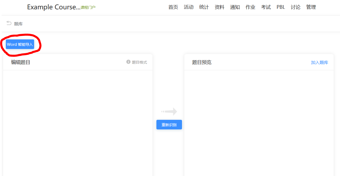The width and height of the screenshot is (340, 176).
Task: Click the back arrow icon beside 题库
Action: [x=9, y=23]
